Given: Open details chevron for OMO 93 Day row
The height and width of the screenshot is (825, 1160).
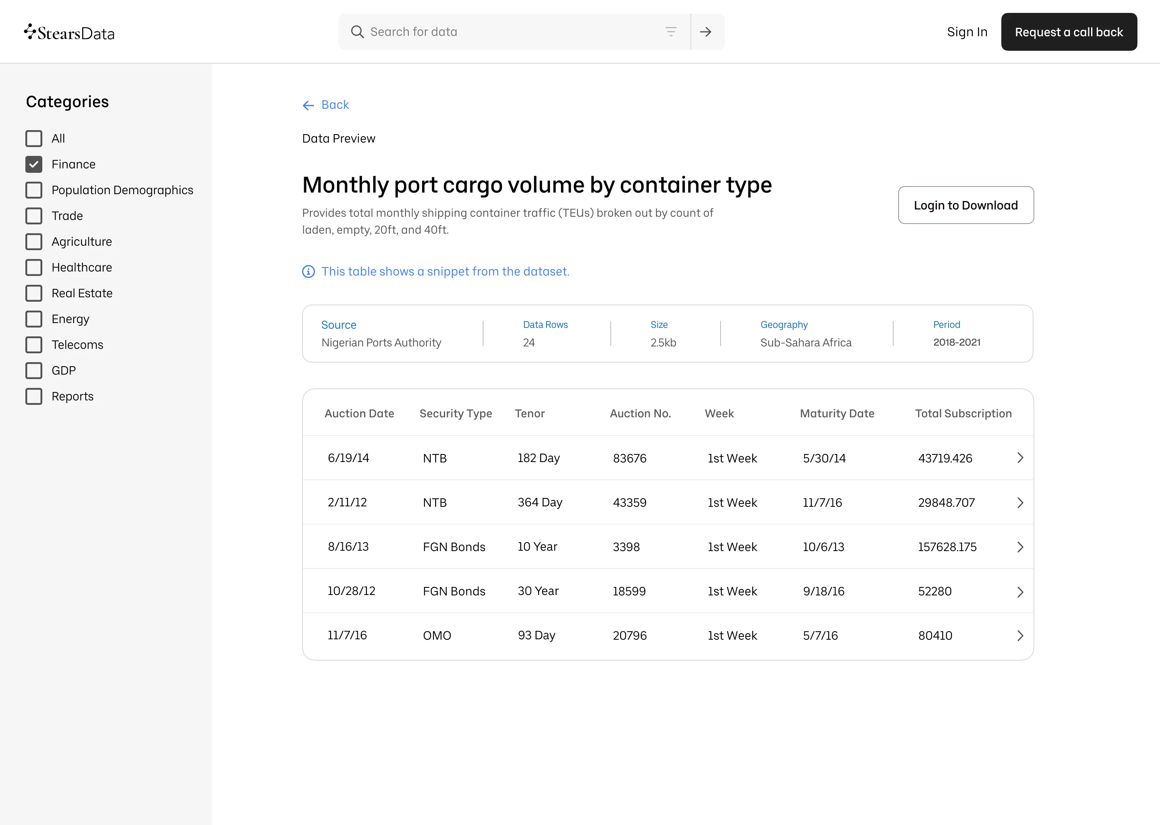Looking at the screenshot, I should (x=1020, y=636).
